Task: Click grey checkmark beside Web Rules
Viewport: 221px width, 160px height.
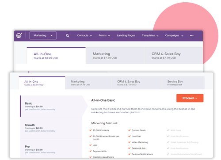Action: click(168, 130)
